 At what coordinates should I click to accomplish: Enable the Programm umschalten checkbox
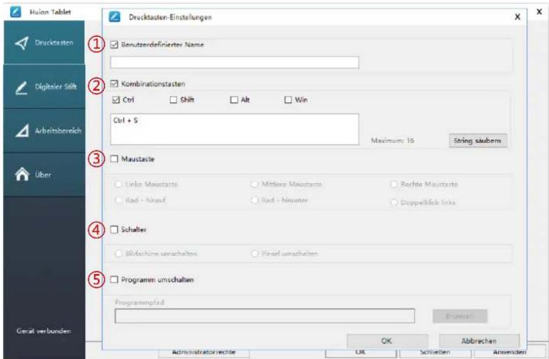114,280
